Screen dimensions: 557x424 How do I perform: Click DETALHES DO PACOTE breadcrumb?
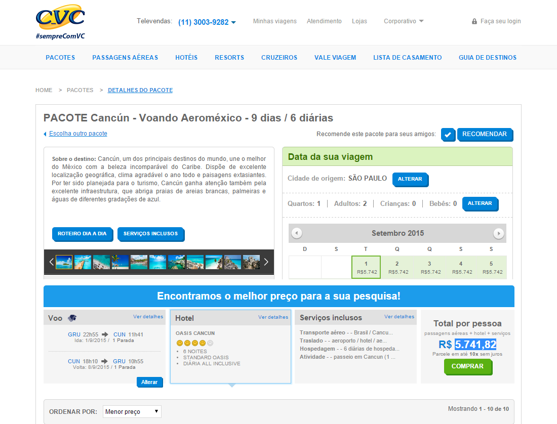(140, 90)
